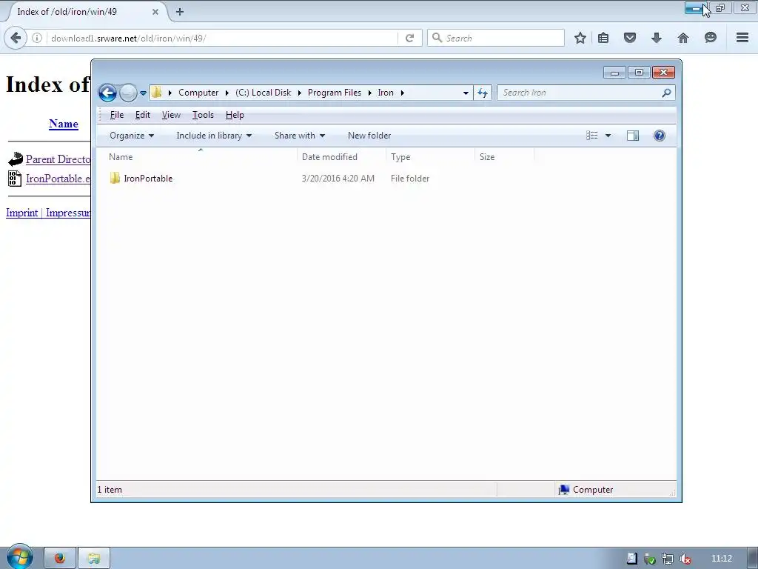The image size is (758, 569).
Task: Show the preview pane
Action: [633, 136]
